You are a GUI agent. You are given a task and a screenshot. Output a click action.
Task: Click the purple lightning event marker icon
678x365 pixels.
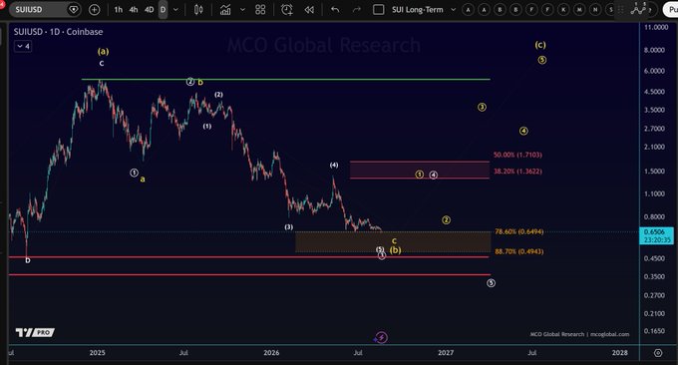381,337
